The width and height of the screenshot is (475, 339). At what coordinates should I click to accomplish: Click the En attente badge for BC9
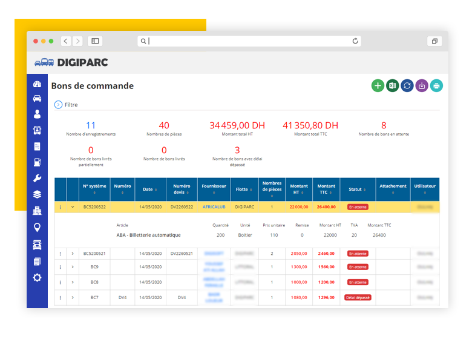click(358, 267)
